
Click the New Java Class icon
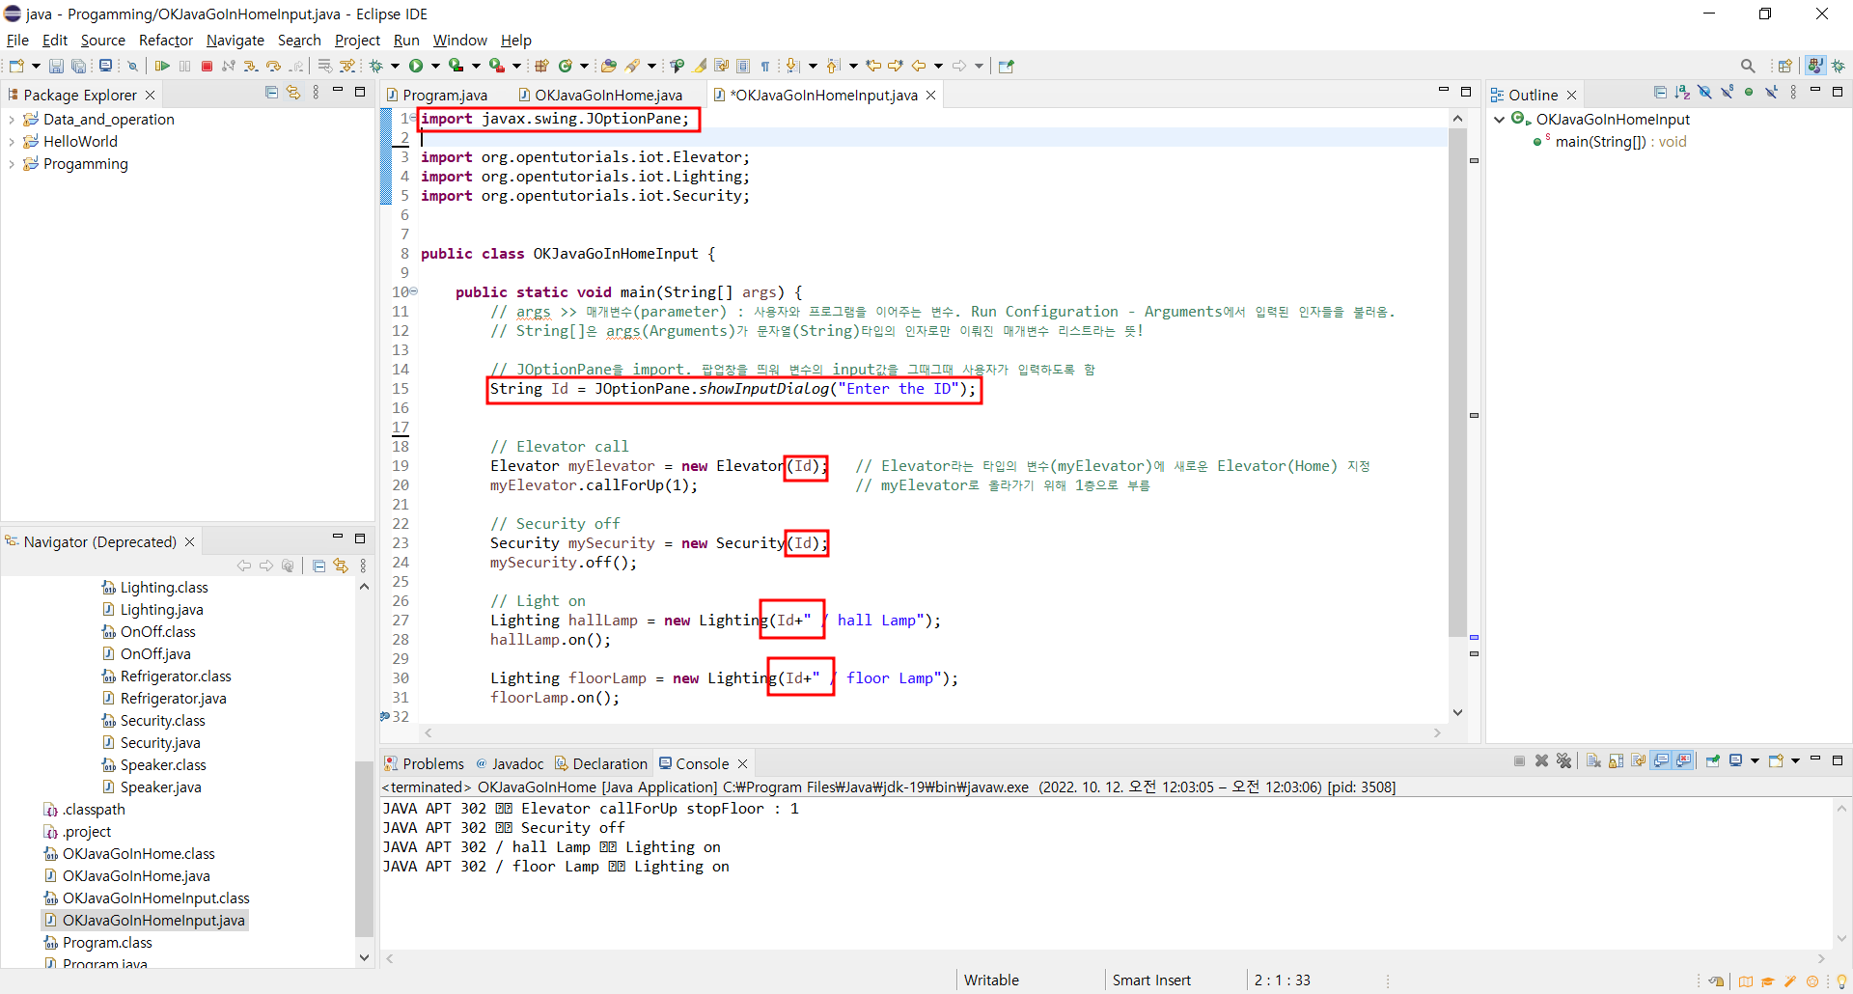point(565,66)
